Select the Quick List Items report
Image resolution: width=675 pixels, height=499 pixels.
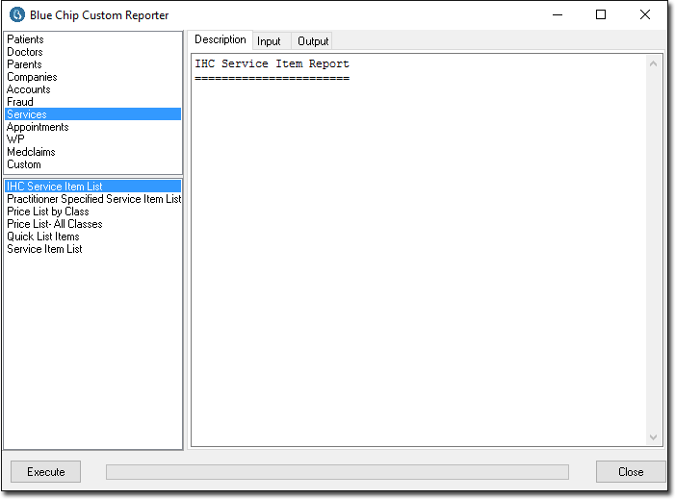tap(43, 237)
